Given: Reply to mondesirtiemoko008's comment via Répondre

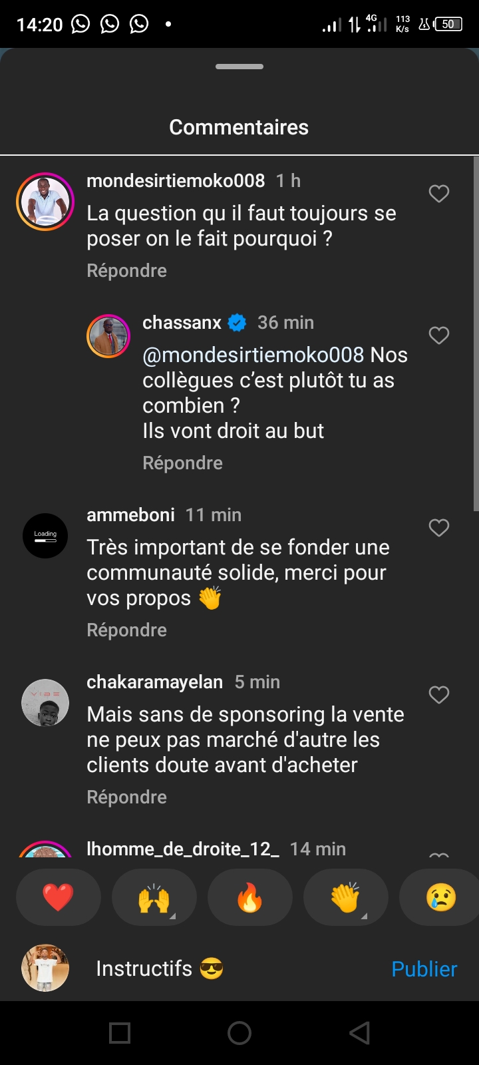Looking at the screenshot, I should click(x=126, y=271).
